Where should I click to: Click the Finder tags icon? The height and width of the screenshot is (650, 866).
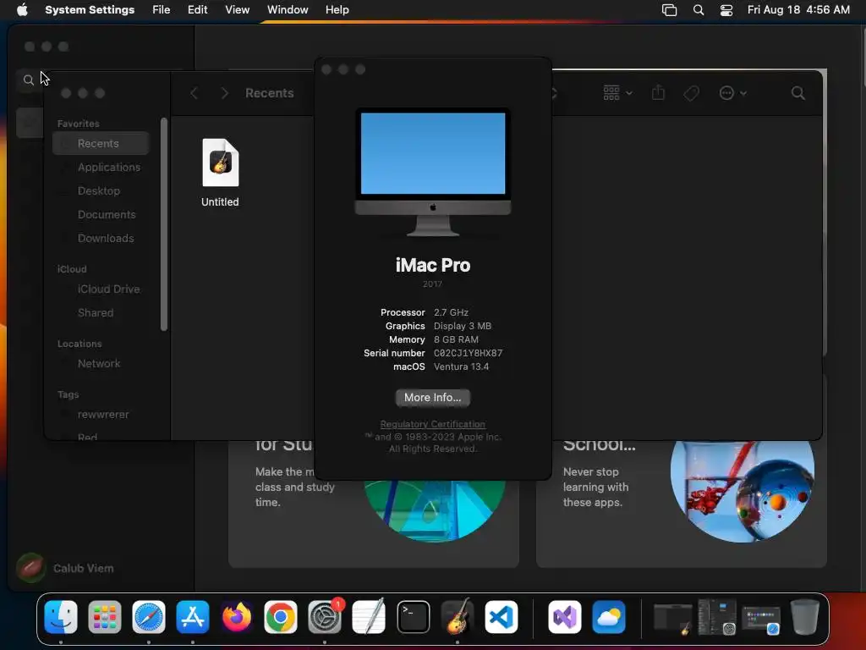point(691,93)
